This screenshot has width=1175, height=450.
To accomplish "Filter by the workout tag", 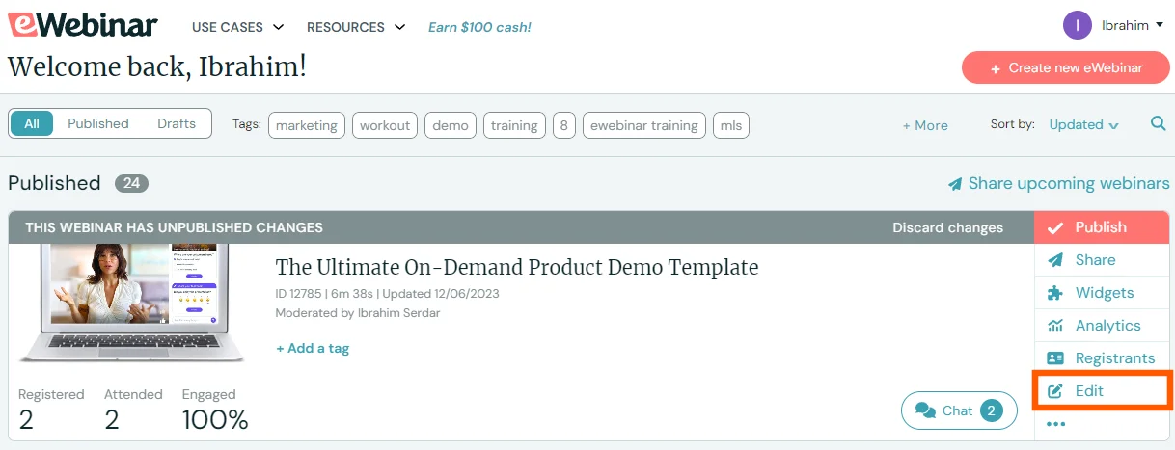I will (x=385, y=125).
